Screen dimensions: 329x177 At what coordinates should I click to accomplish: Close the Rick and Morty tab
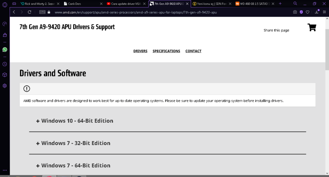pyautogui.click(x=58, y=4)
